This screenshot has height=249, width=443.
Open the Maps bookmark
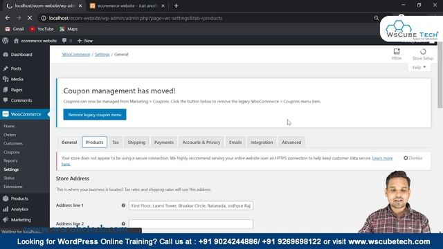pos(69,29)
